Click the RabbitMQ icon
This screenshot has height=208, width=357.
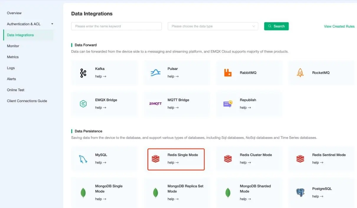(228, 72)
